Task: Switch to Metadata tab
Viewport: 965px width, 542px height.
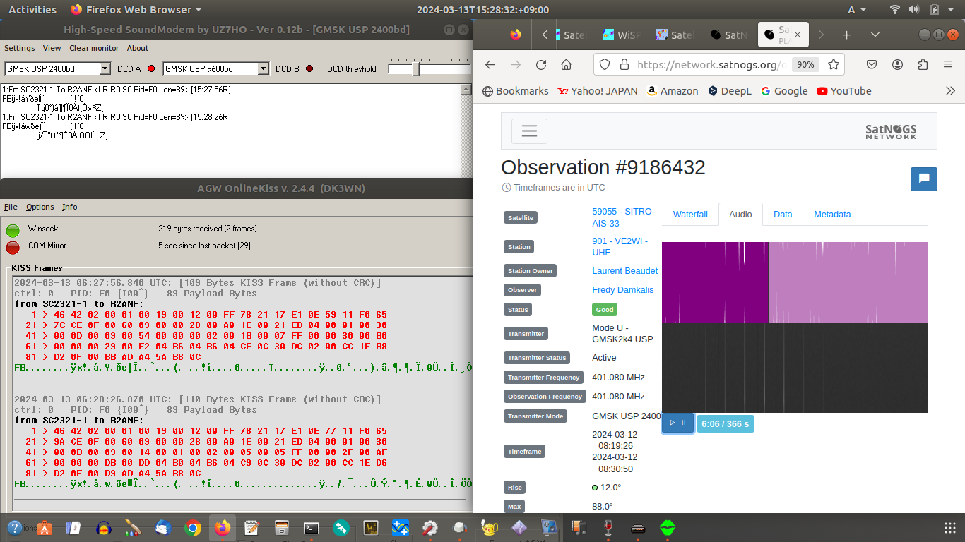Action: [x=832, y=214]
